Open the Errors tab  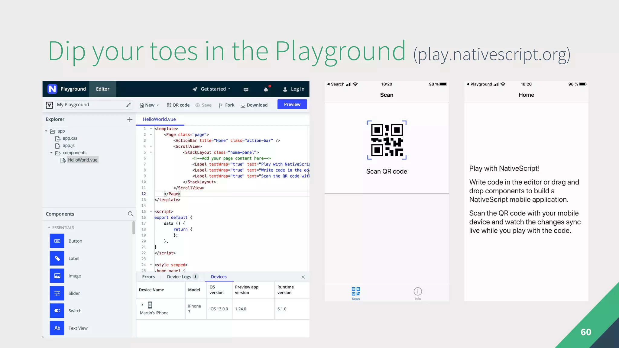coord(148,277)
